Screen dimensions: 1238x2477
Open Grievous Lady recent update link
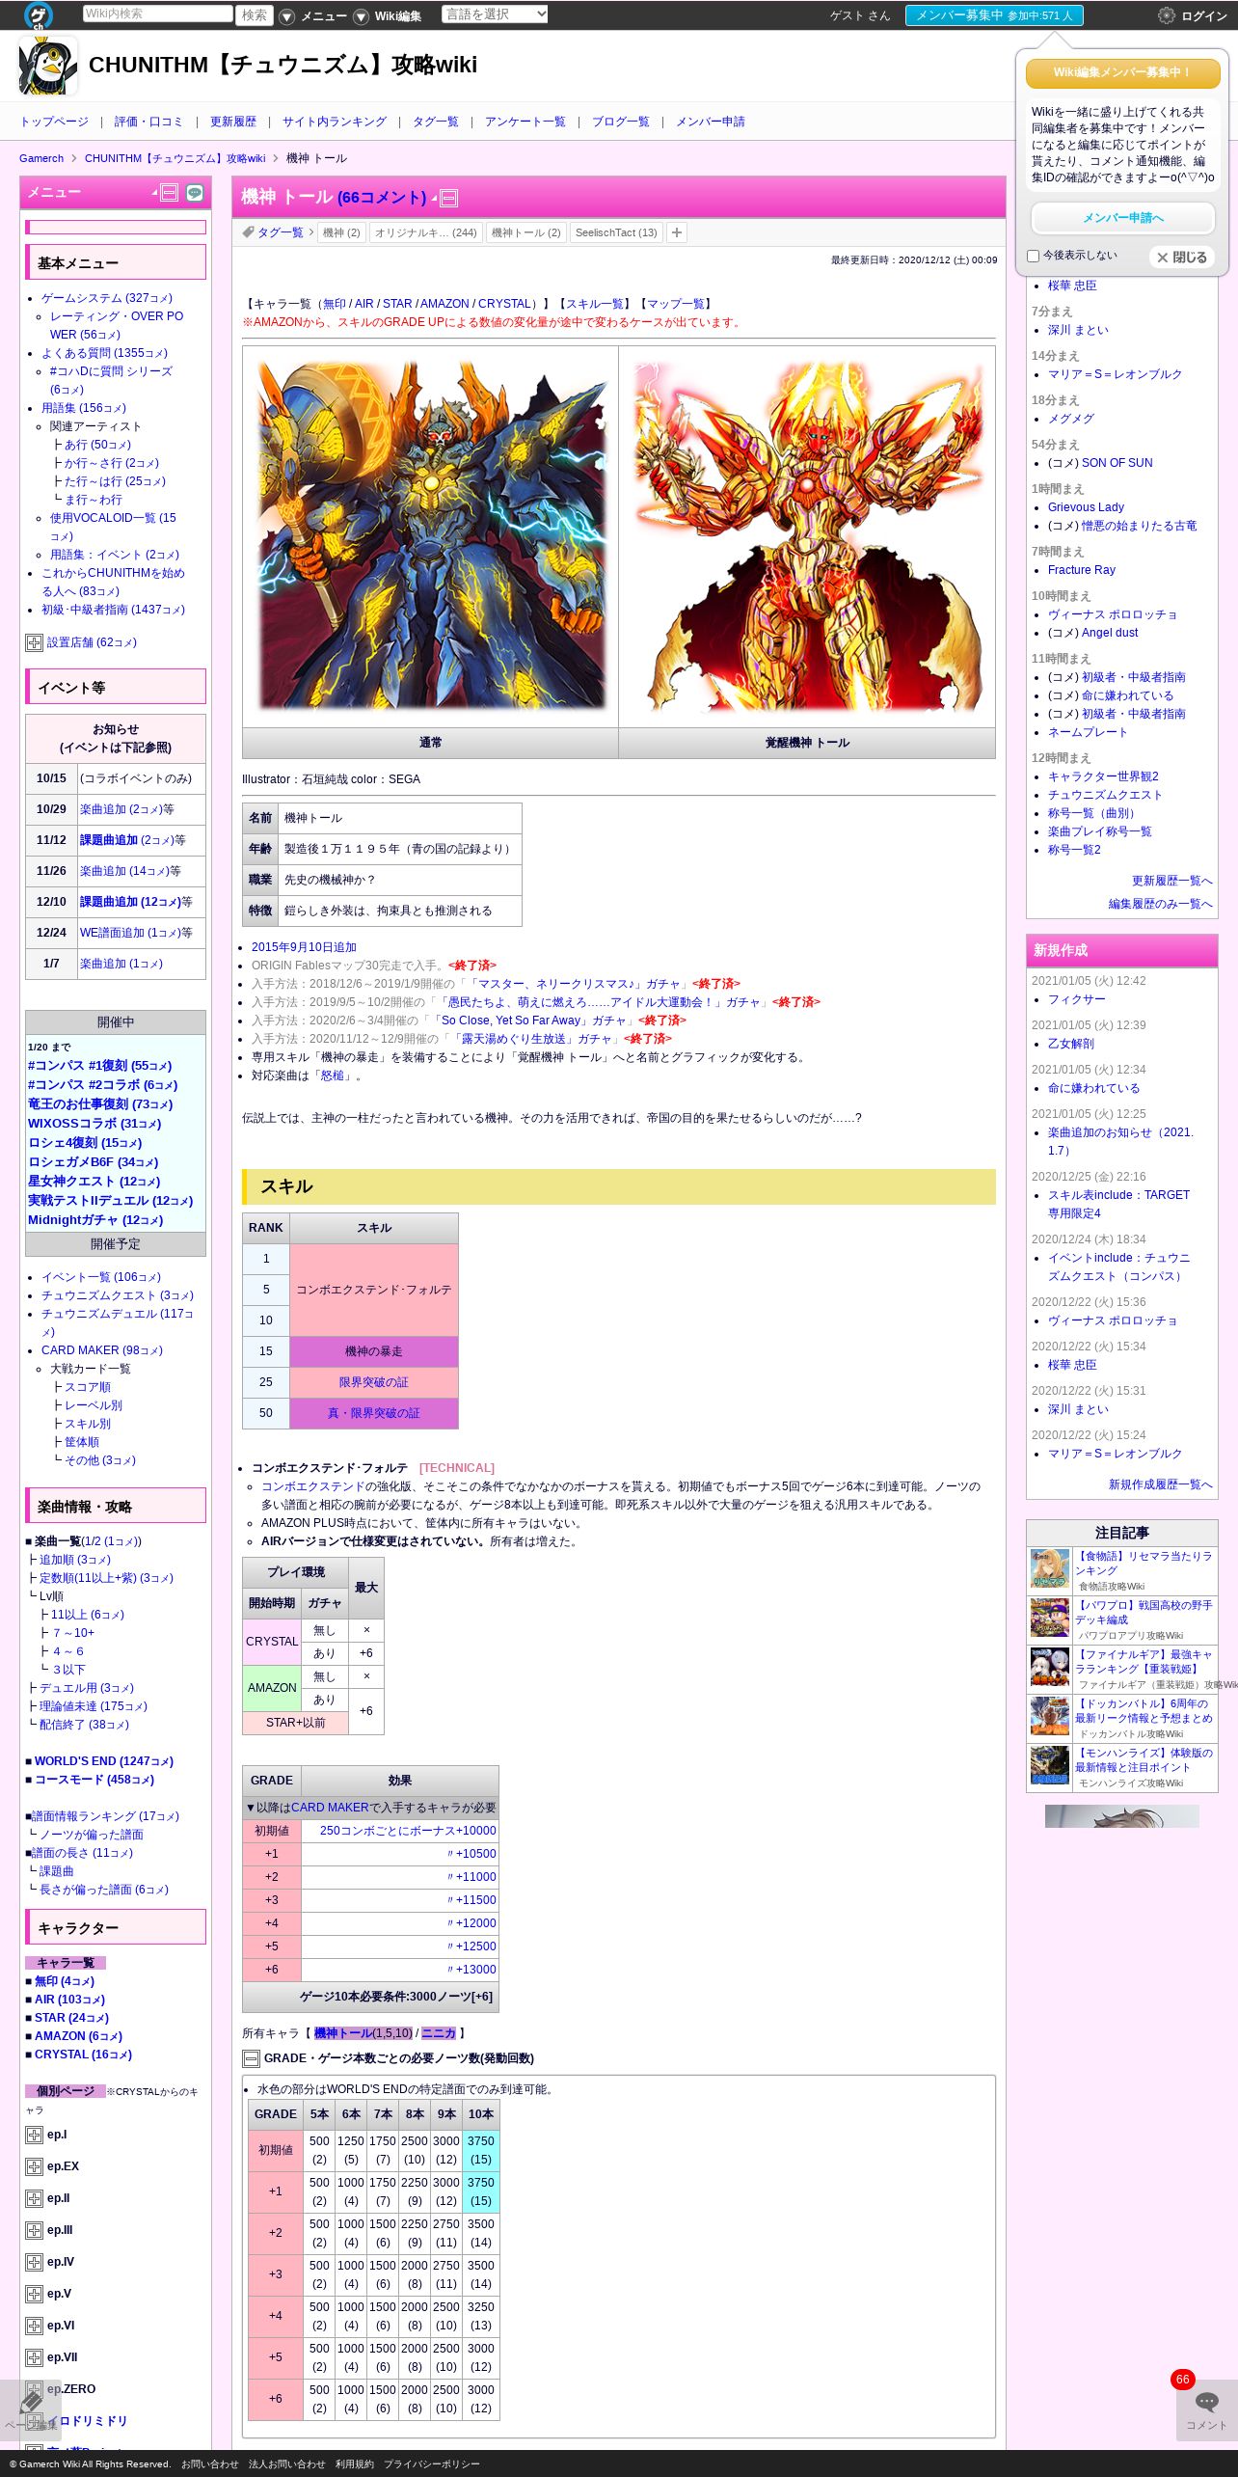click(1086, 507)
